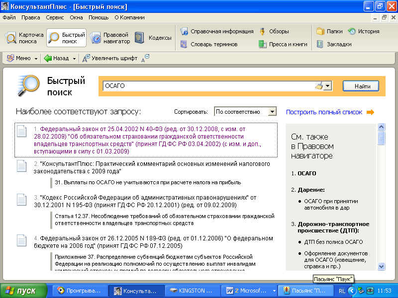Open navigator heading Дорожно-транспортное происшествие (ДТП)

333,227
